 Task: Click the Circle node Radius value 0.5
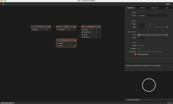pos(48,30)
